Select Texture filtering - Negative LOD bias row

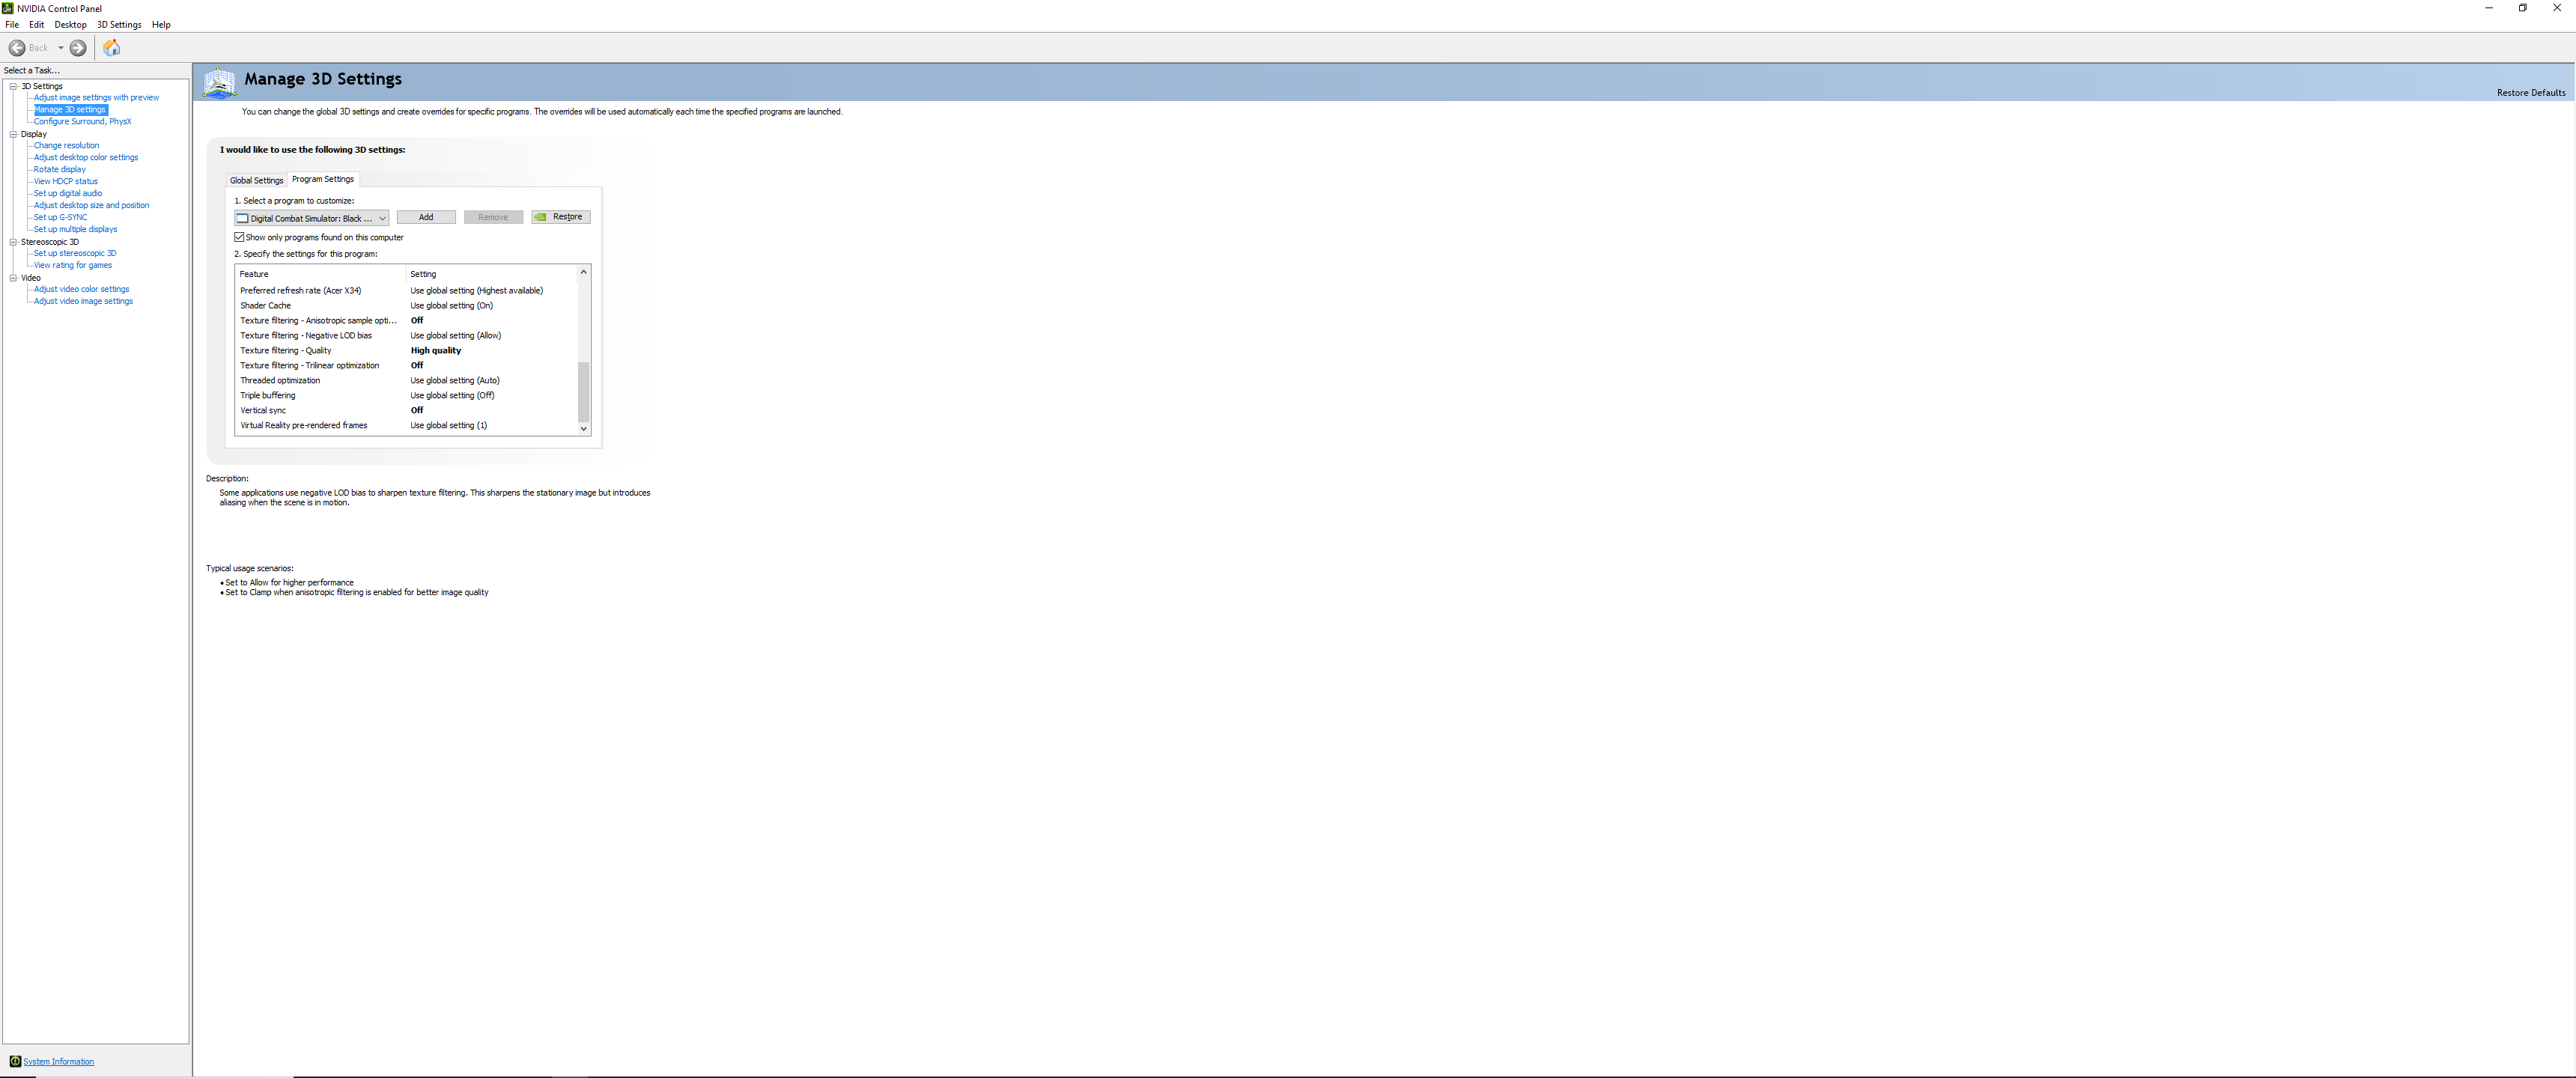tap(407, 336)
